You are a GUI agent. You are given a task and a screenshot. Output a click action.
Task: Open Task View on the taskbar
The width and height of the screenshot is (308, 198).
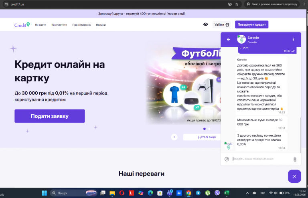click(103, 193)
